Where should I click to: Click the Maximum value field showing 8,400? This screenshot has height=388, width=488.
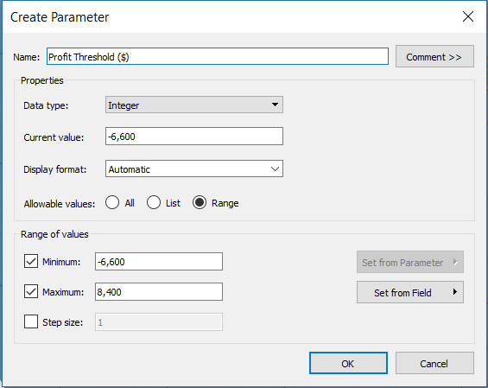pos(159,291)
